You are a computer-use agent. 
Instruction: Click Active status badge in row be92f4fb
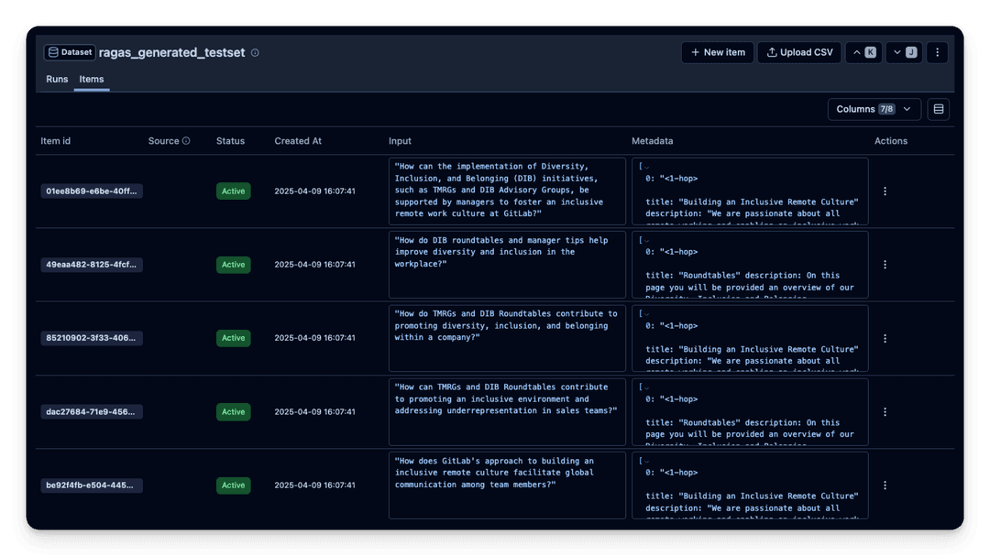click(x=233, y=485)
